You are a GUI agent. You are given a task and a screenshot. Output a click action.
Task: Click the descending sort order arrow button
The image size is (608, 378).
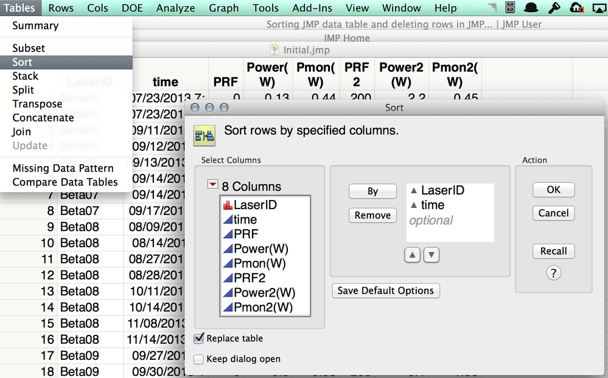431,255
